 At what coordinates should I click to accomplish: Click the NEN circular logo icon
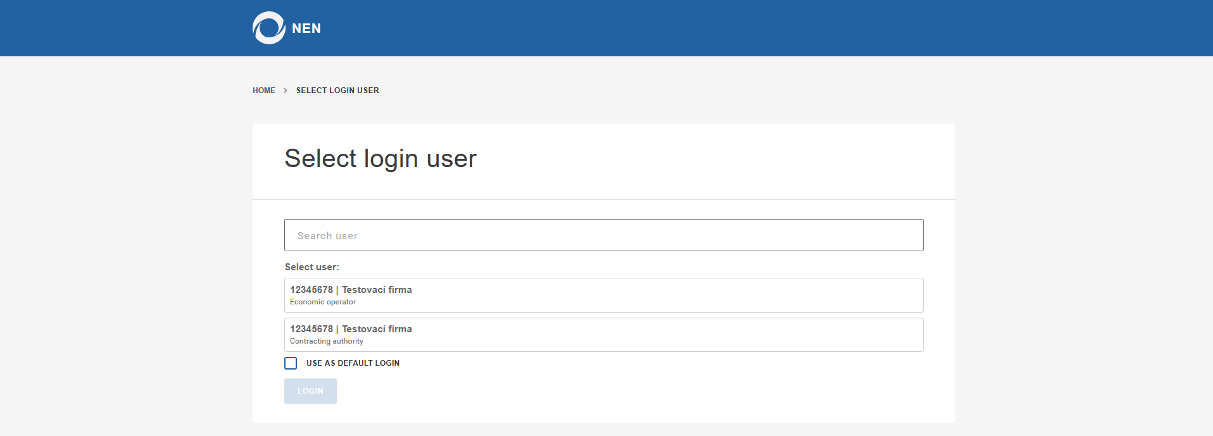(268, 28)
